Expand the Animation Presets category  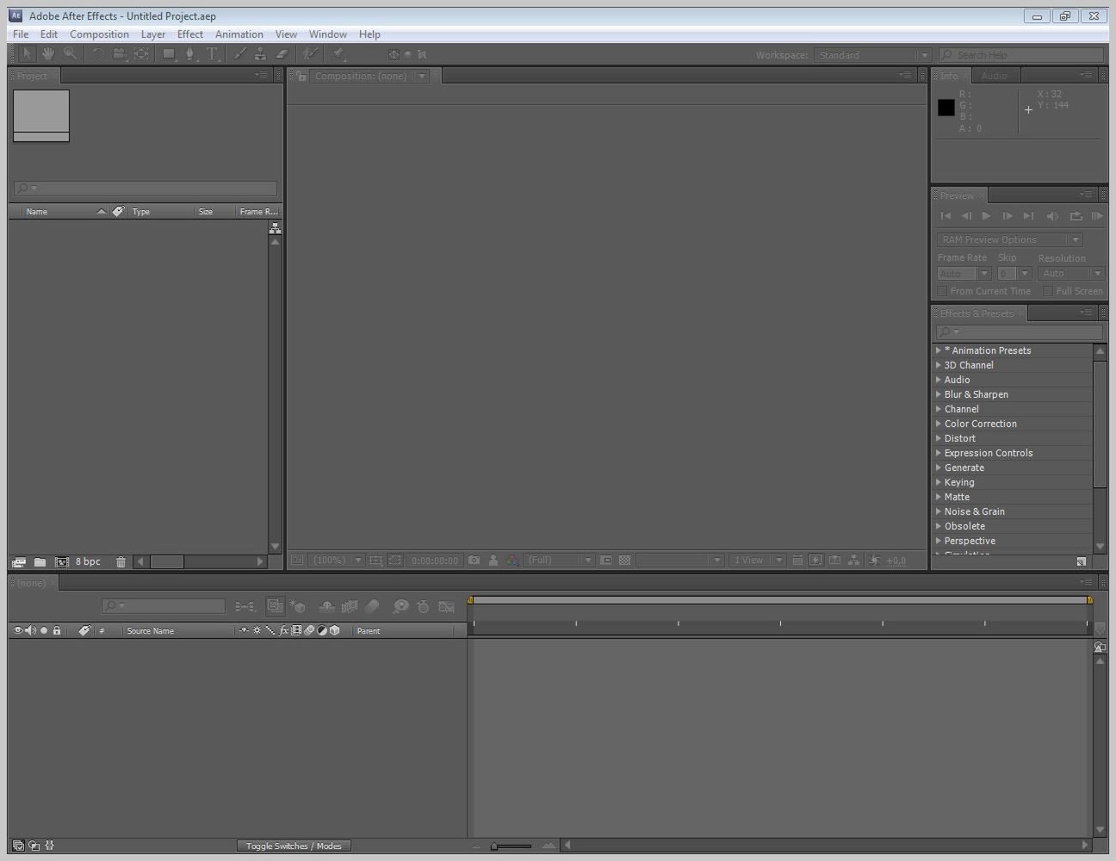[x=939, y=350]
